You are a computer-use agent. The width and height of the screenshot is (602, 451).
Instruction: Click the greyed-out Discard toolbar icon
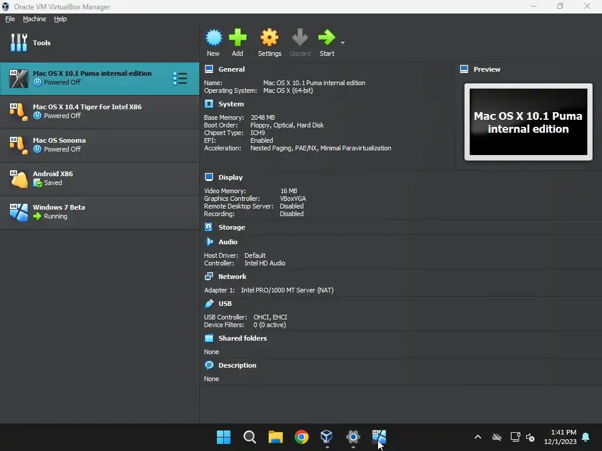pyautogui.click(x=300, y=38)
